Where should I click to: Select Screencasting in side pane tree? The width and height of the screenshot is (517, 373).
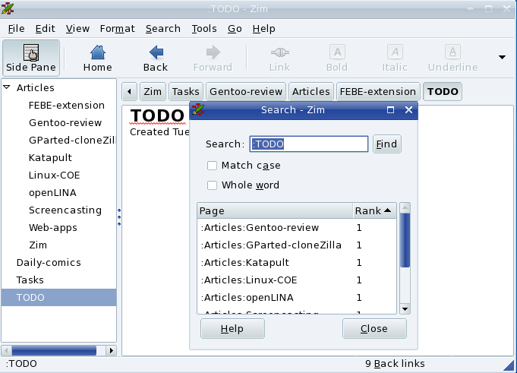tap(65, 210)
